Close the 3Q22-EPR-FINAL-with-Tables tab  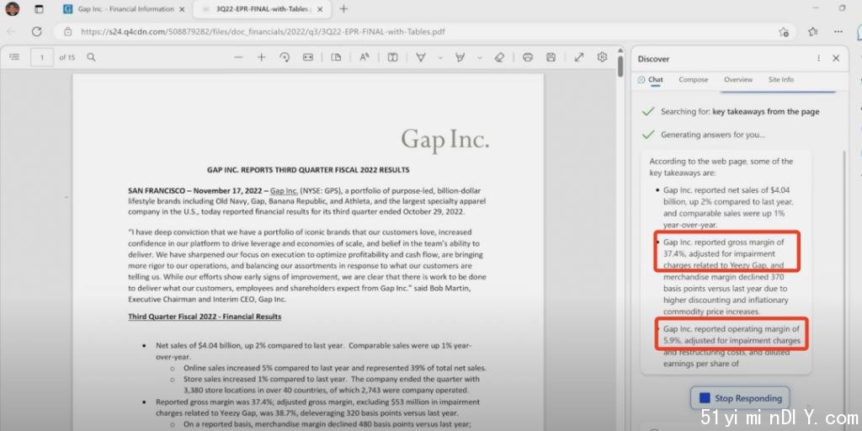[320, 9]
